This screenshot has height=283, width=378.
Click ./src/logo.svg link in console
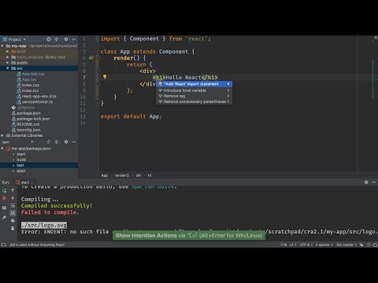pyautogui.click(x=44, y=225)
